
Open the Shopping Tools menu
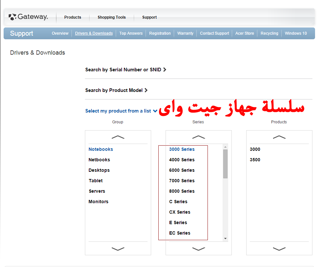tap(111, 17)
